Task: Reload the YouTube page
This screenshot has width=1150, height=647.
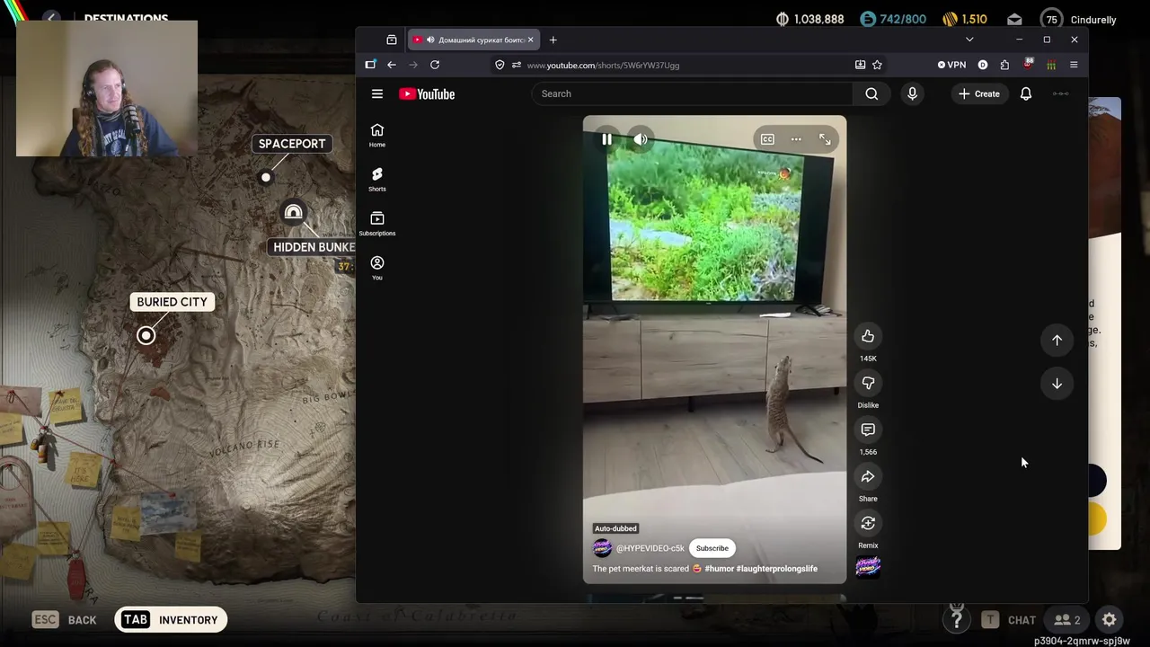Action: coord(435,65)
